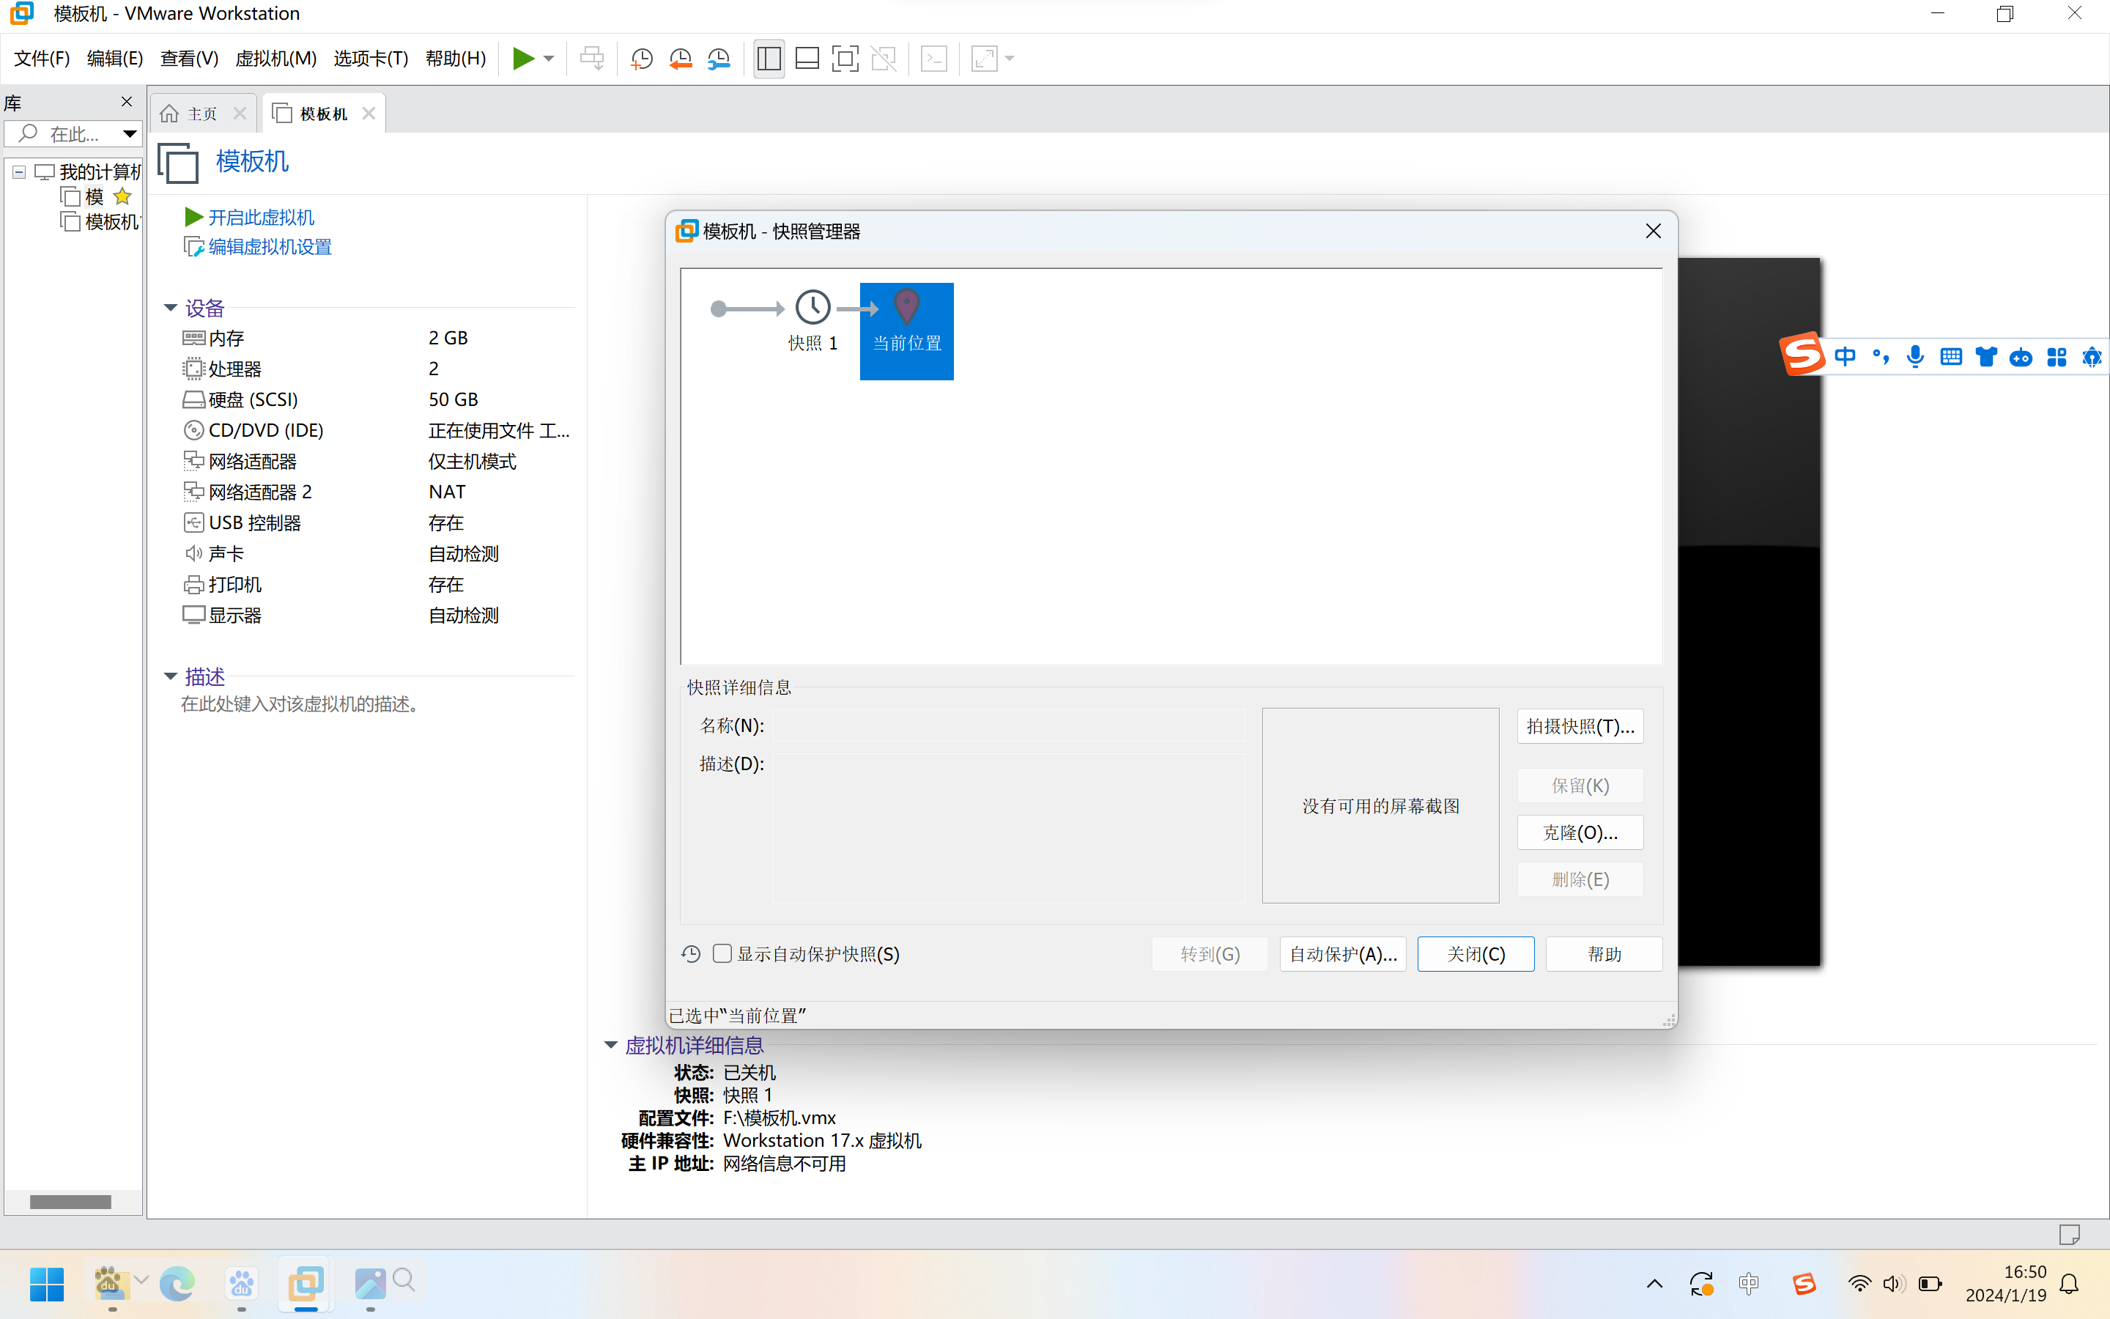Image resolution: width=2110 pixels, height=1319 pixels.
Task: Show hidden tray icons chevron
Action: tap(1654, 1283)
